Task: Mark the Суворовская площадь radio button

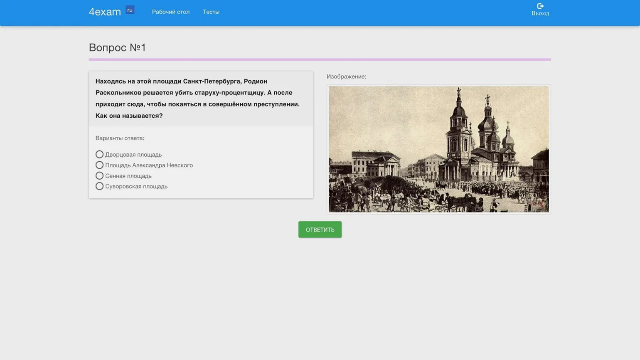Action: coord(99,186)
